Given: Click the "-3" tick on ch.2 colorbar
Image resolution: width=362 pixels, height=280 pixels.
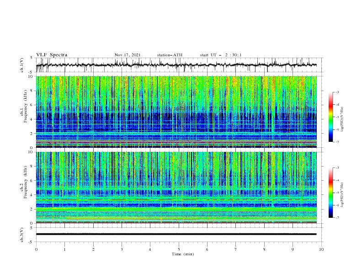Looking at the screenshot, I should tap(337, 168).
